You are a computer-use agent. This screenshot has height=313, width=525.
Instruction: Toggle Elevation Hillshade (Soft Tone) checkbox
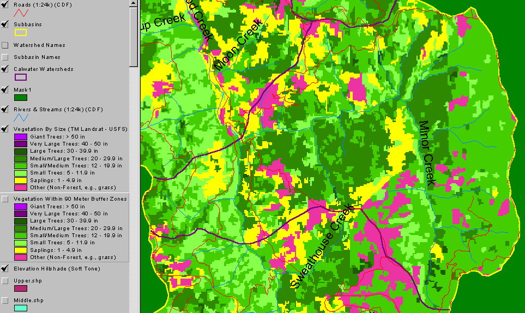tap(5, 268)
